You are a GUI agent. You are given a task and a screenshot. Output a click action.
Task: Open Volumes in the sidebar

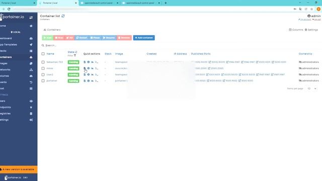pyautogui.click(x=17, y=76)
